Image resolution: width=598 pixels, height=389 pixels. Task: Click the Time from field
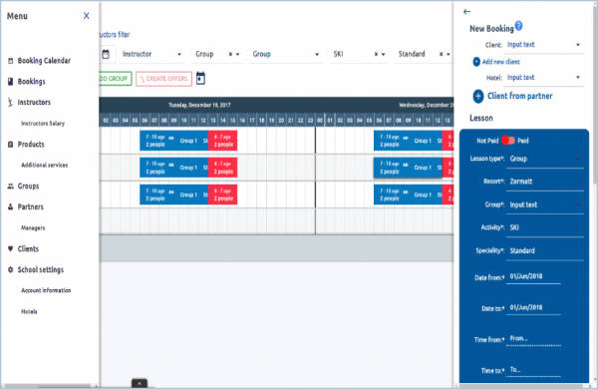pyautogui.click(x=533, y=339)
